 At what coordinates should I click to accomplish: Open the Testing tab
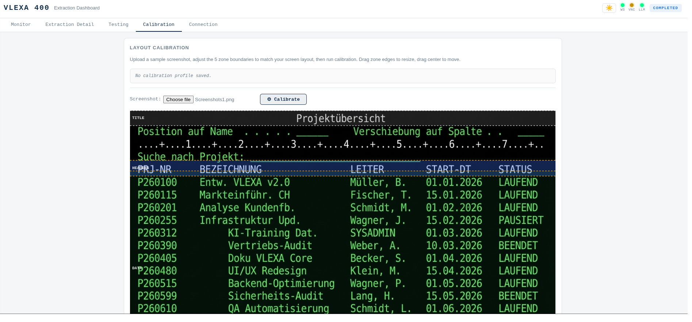click(118, 24)
